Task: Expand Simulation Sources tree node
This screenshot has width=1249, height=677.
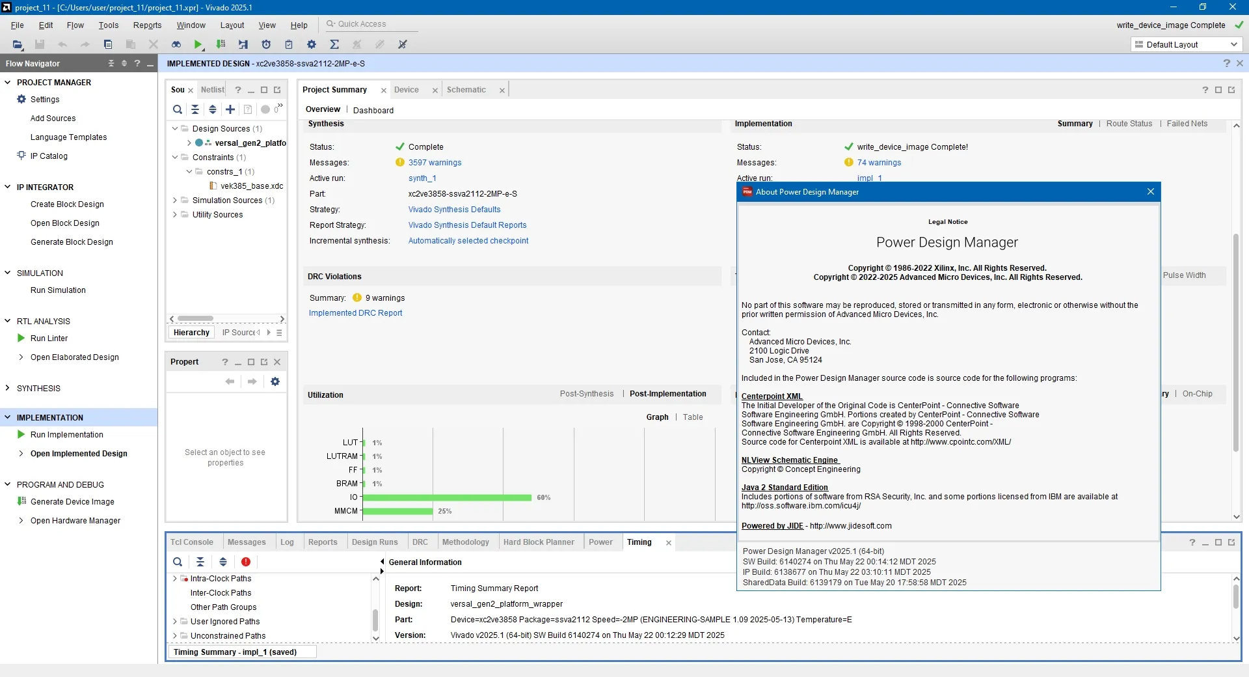Action: [175, 200]
